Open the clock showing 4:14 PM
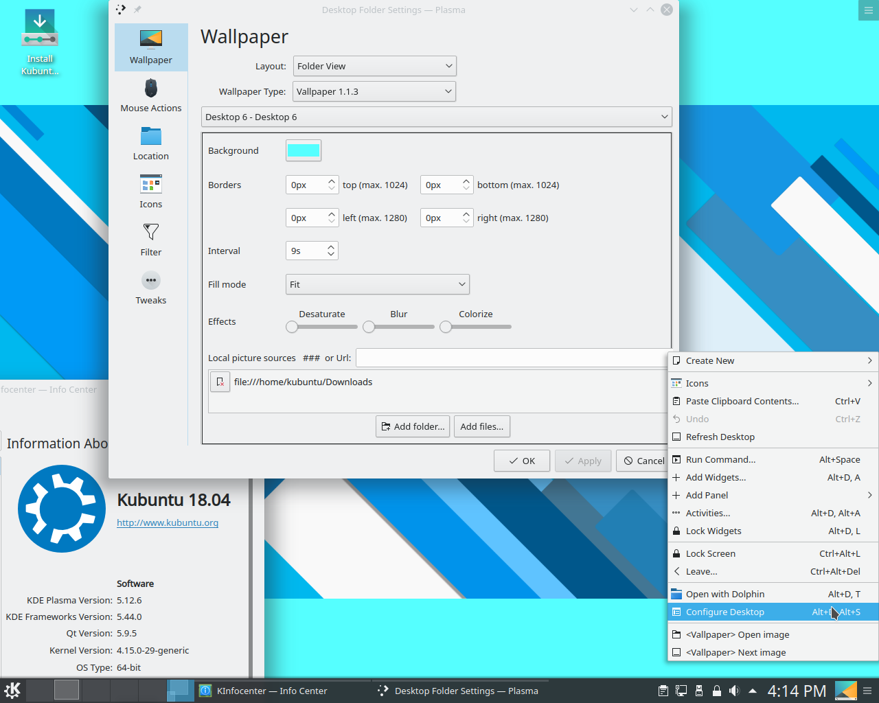Image resolution: width=879 pixels, height=703 pixels. click(797, 691)
